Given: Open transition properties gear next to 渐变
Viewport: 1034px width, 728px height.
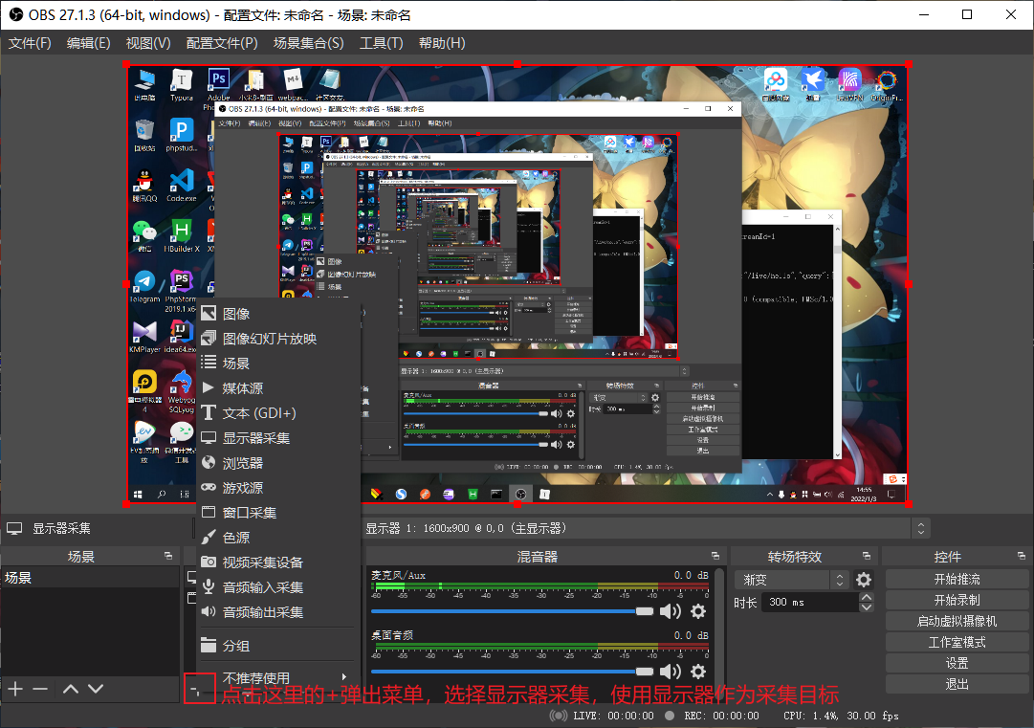Looking at the screenshot, I should click(864, 580).
